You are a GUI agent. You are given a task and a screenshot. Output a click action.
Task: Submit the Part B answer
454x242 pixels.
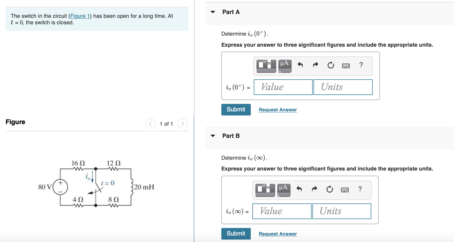tap(236, 234)
